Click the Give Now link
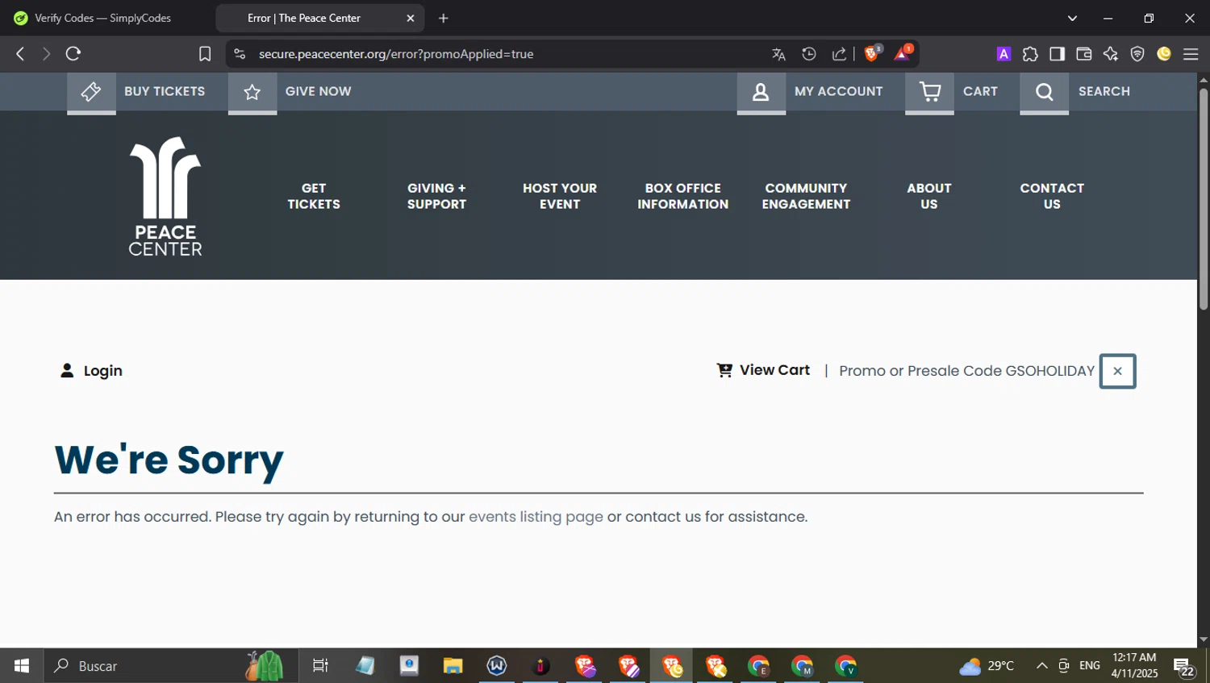 (x=319, y=91)
